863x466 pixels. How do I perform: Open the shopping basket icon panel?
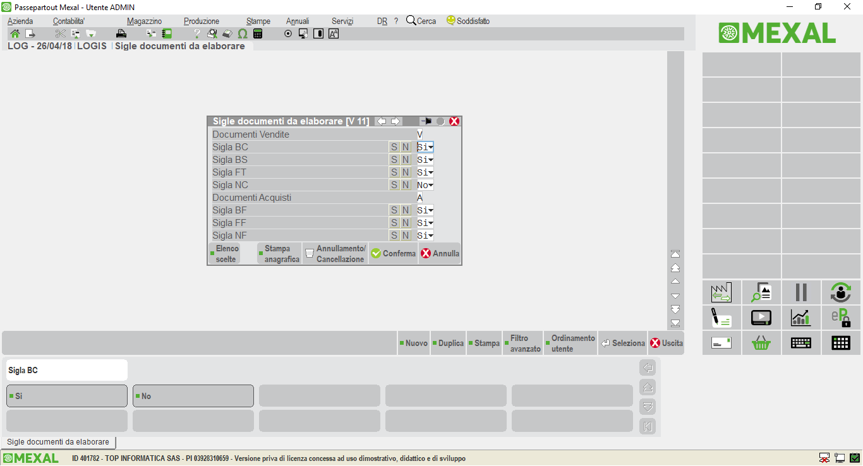[761, 343]
